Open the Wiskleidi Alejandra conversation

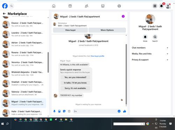pos(23,74)
